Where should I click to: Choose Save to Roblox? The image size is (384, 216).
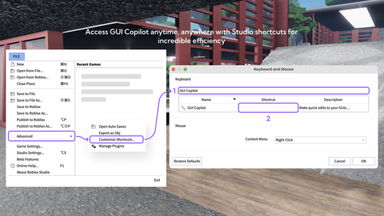click(x=29, y=107)
